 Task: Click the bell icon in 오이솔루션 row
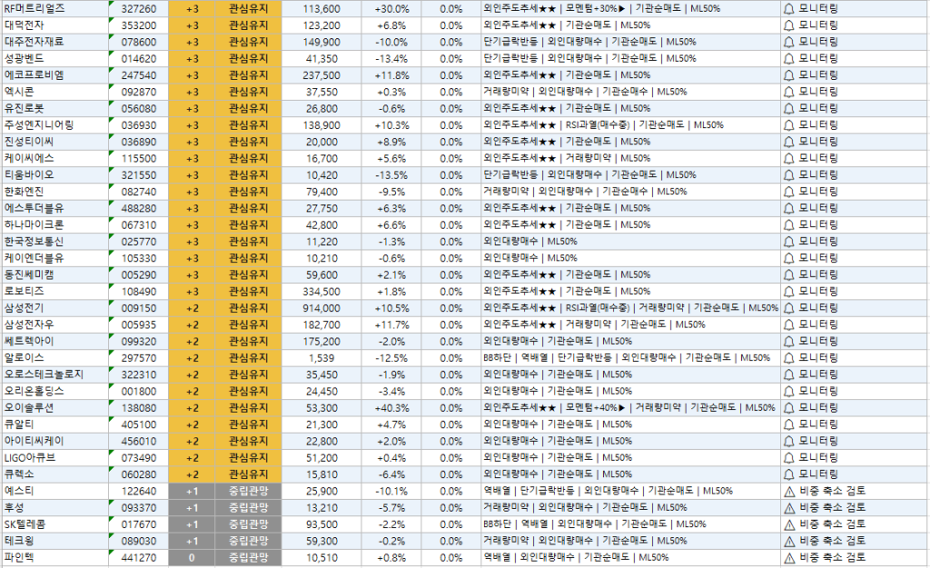[789, 408]
